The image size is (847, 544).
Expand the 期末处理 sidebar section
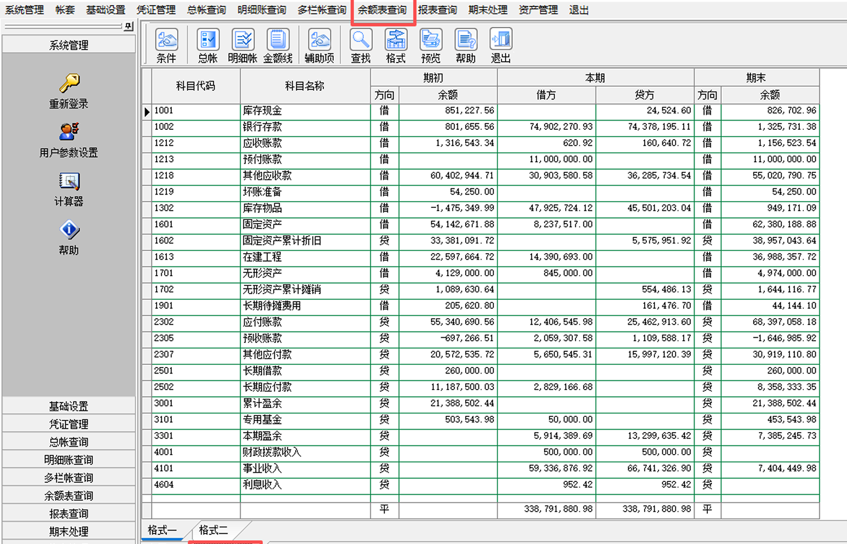point(69,532)
